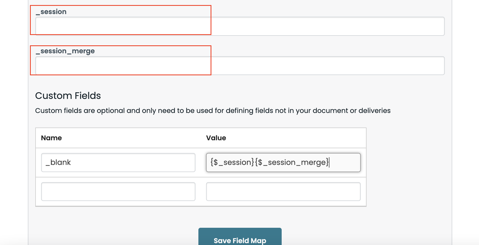
Task: Click the _blank custom field name input
Action: coord(118,162)
